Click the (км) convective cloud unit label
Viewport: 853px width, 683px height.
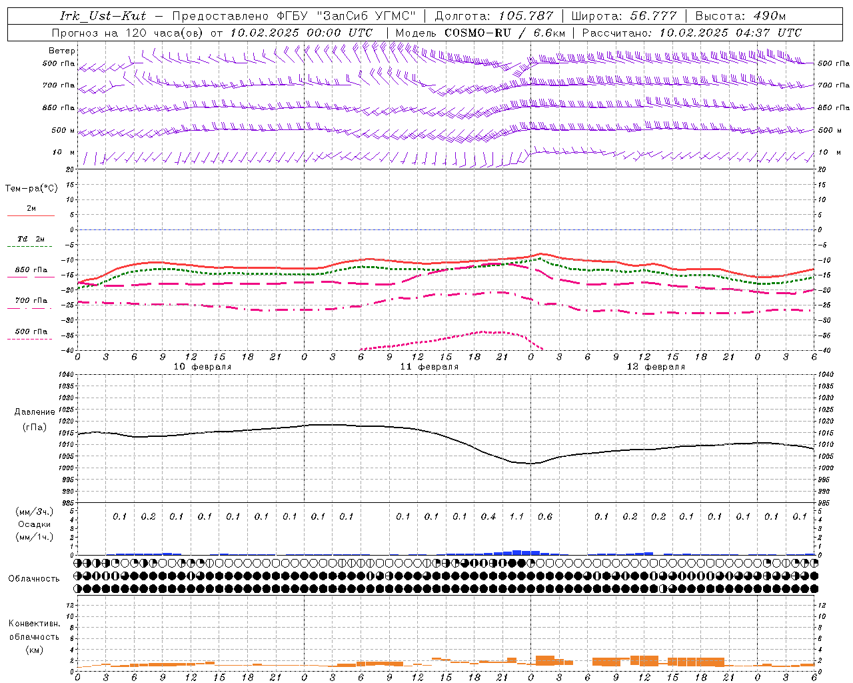(34, 649)
